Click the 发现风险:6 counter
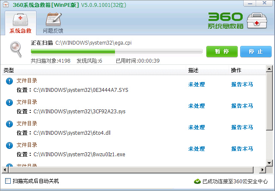 (89, 61)
